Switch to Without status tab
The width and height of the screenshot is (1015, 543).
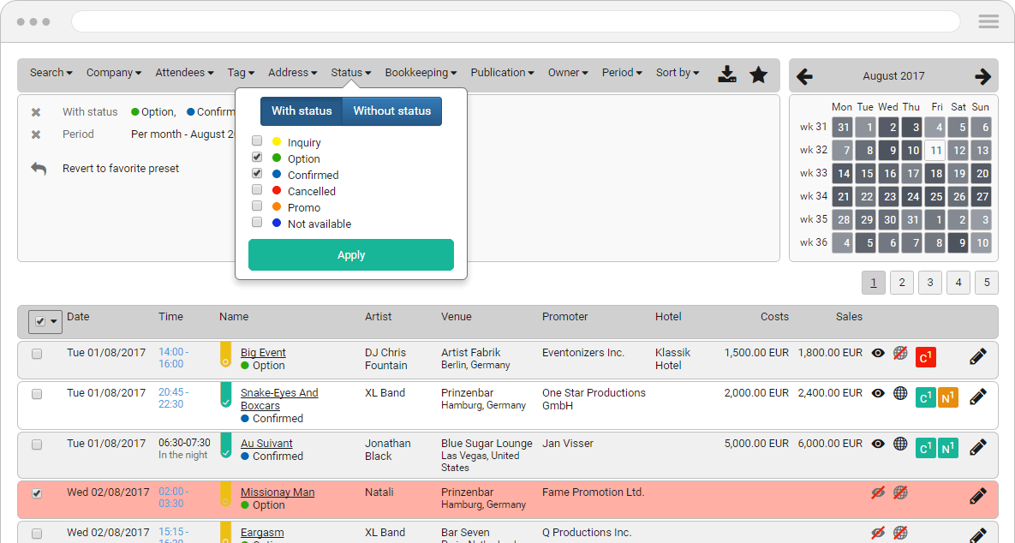[x=392, y=111]
